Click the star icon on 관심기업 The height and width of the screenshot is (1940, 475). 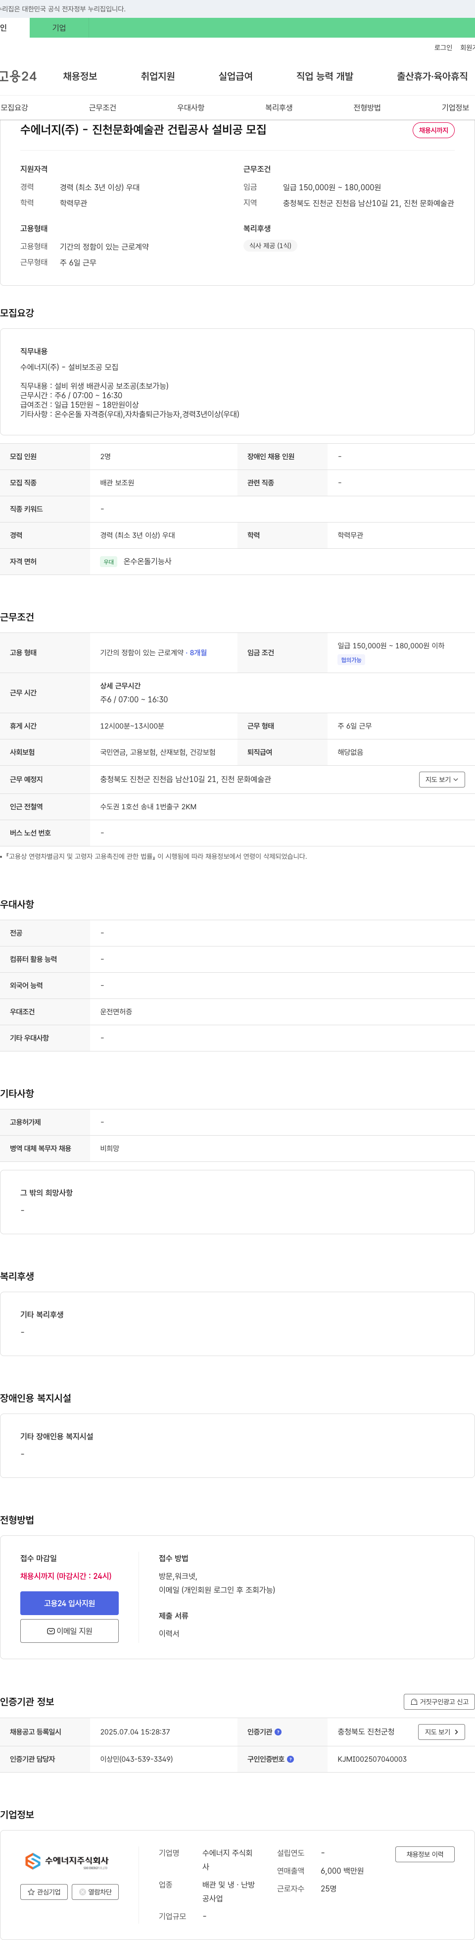[31, 1892]
